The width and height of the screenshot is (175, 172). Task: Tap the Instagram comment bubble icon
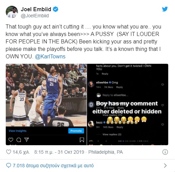coord(19,140)
